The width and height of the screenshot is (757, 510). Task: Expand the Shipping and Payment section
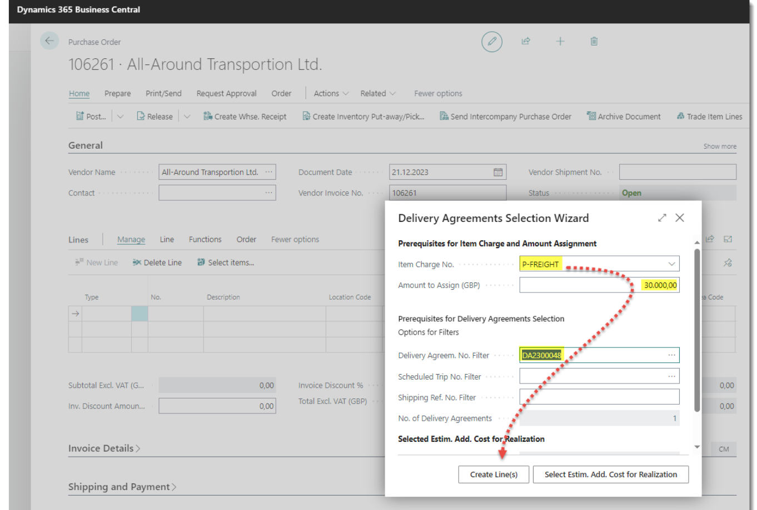(122, 487)
